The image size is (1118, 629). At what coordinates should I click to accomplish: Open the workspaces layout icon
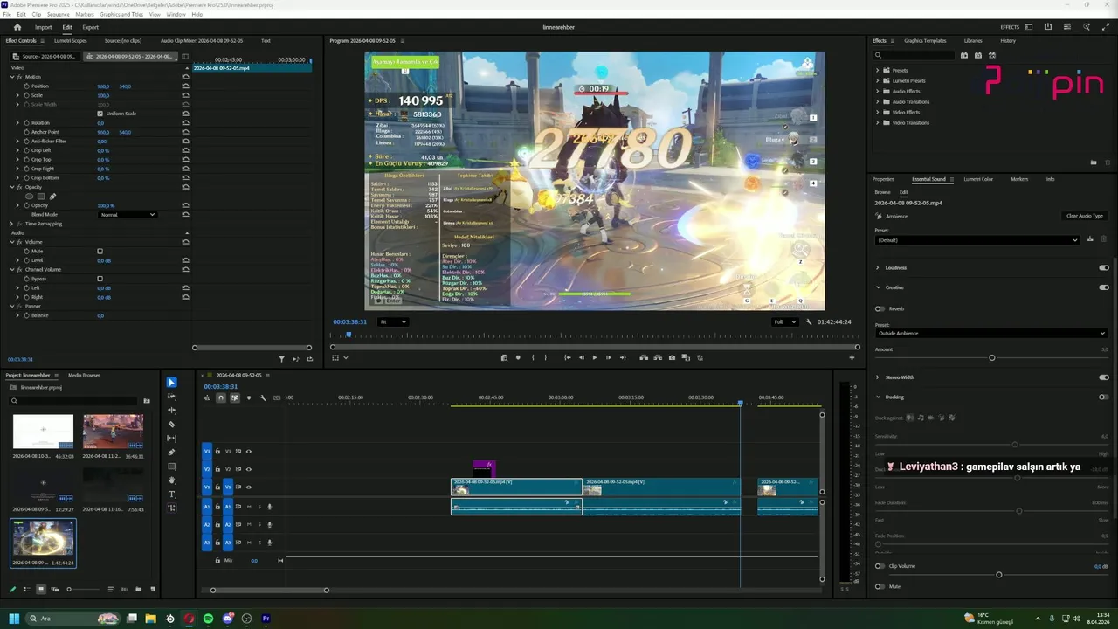(1028, 27)
